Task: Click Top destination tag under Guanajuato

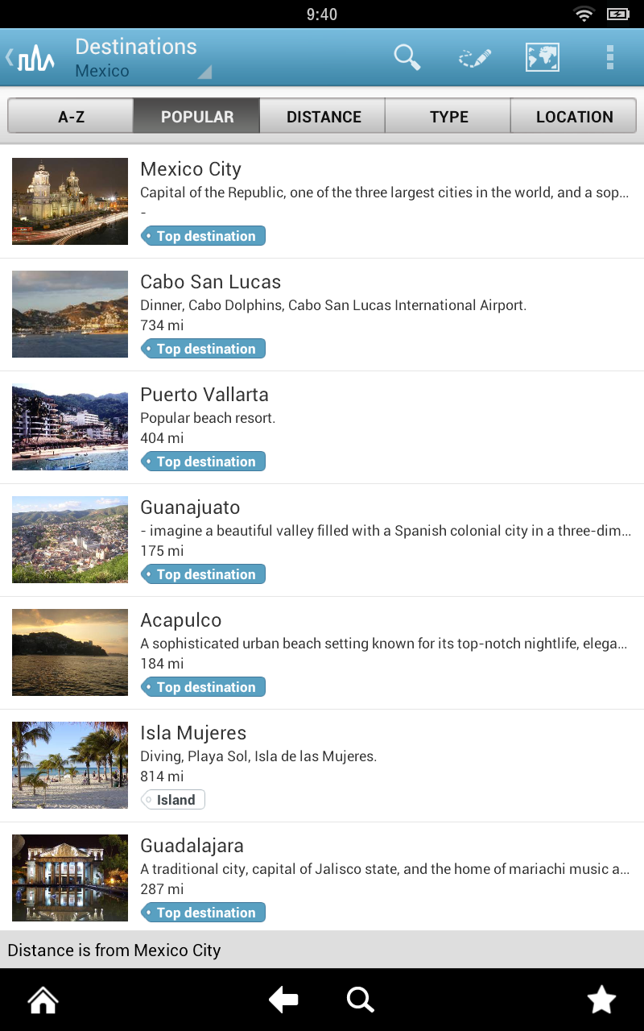Action: coord(204,574)
